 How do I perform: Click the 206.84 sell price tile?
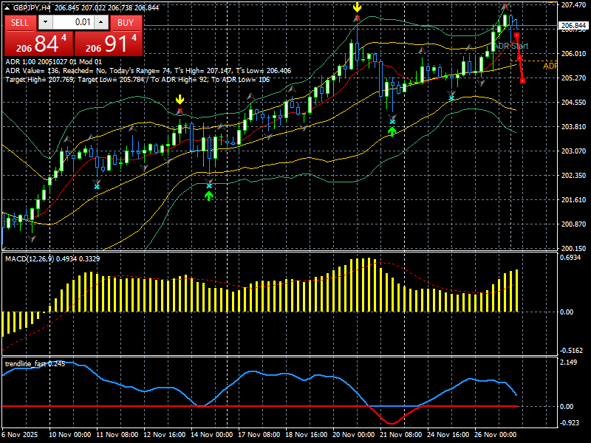(x=39, y=44)
